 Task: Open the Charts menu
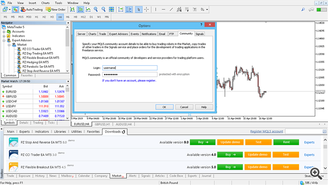tap(45, 3)
